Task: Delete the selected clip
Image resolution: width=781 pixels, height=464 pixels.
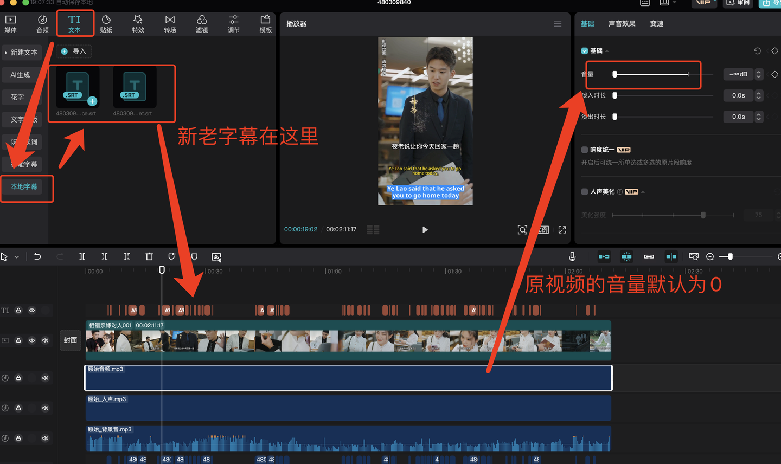Action: [x=149, y=256]
